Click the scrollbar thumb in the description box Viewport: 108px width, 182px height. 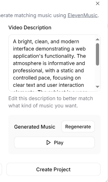[x=98, y=54]
